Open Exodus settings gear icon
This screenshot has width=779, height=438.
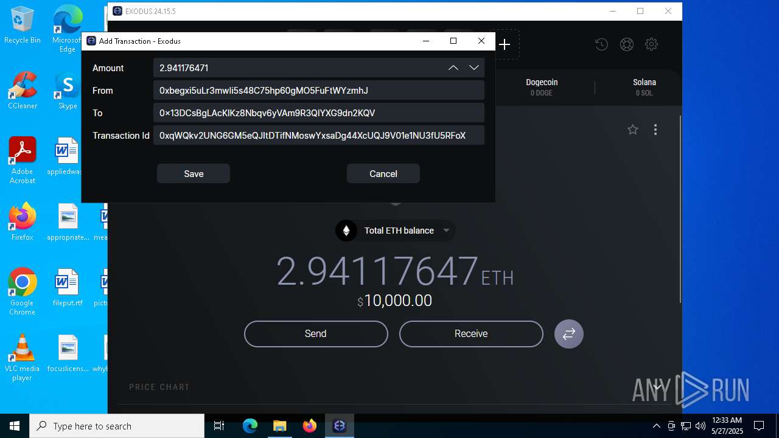pyautogui.click(x=651, y=44)
